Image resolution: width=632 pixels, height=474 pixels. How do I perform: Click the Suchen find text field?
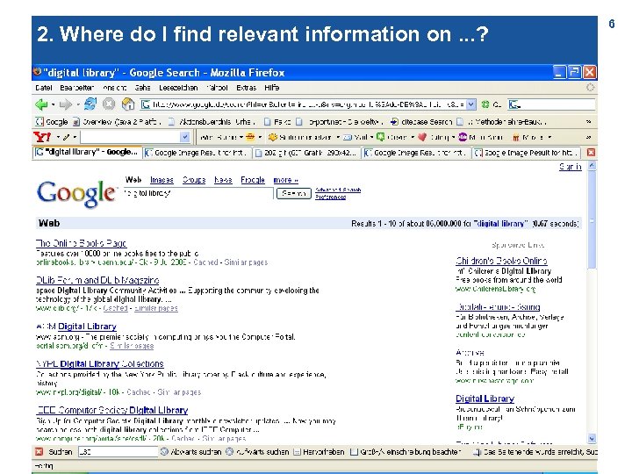(118, 452)
